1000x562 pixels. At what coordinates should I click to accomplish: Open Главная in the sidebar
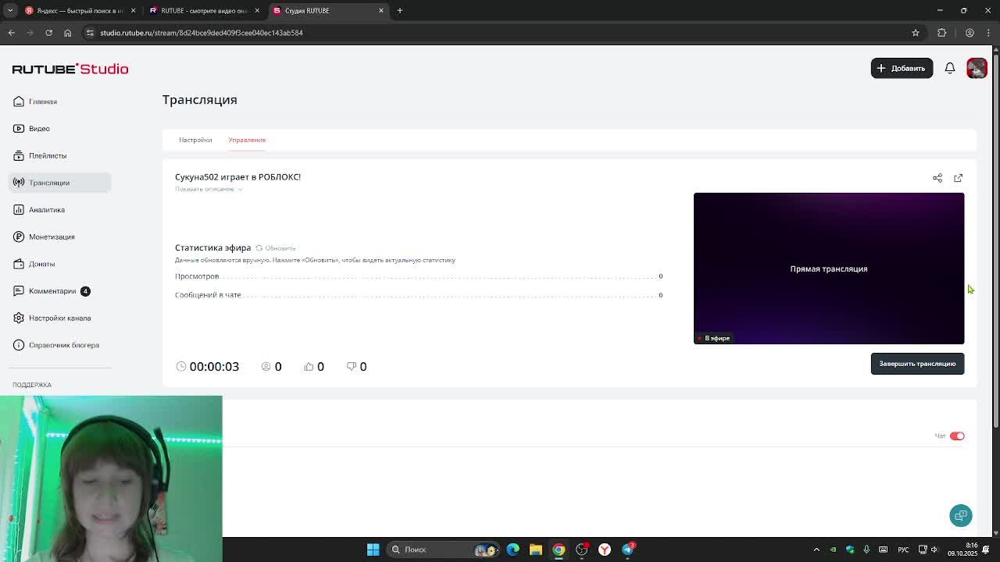tap(60, 101)
